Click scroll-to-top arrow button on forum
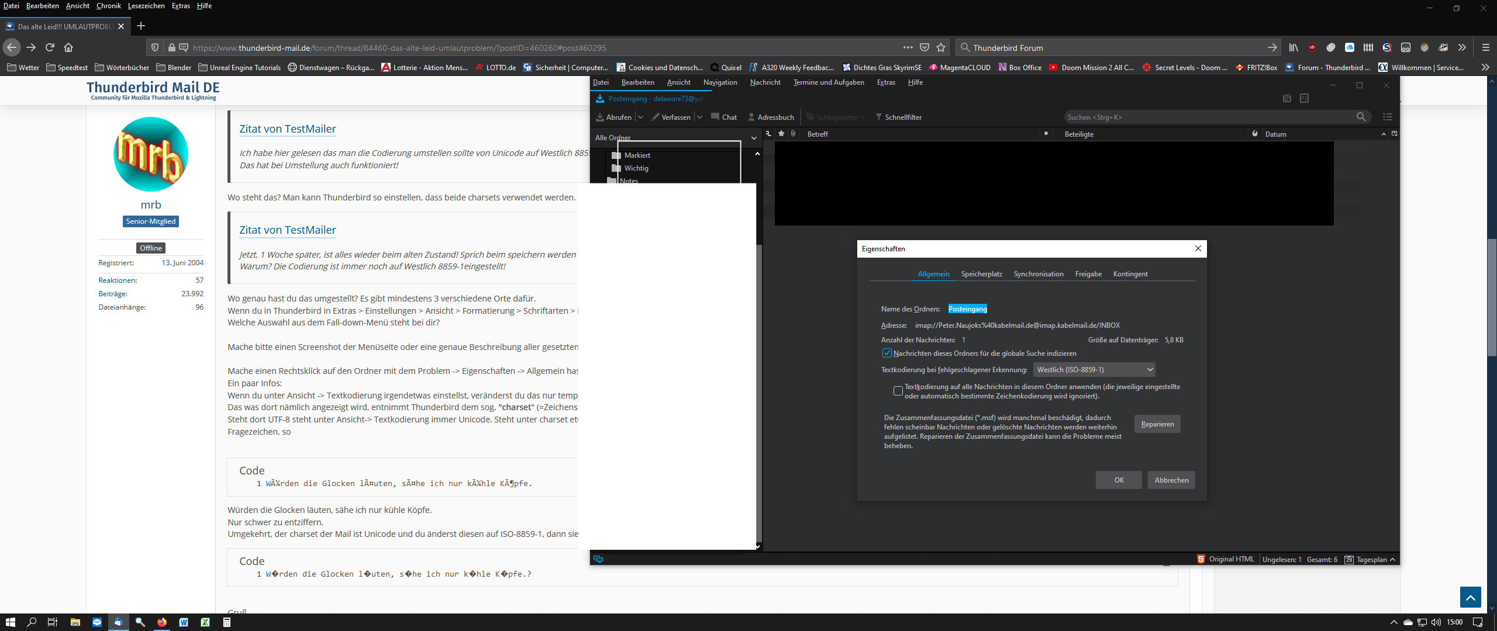This screenshot has height=631, width=1497. click(x=1470, y=597)
